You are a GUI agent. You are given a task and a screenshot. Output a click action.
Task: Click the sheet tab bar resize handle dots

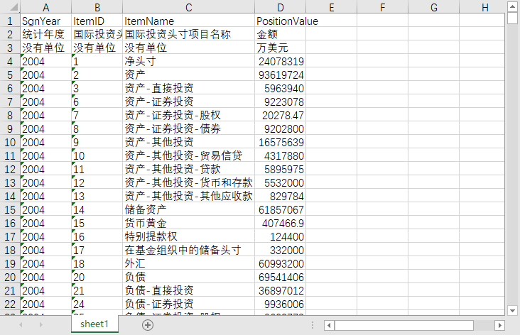tap(313, 325)
